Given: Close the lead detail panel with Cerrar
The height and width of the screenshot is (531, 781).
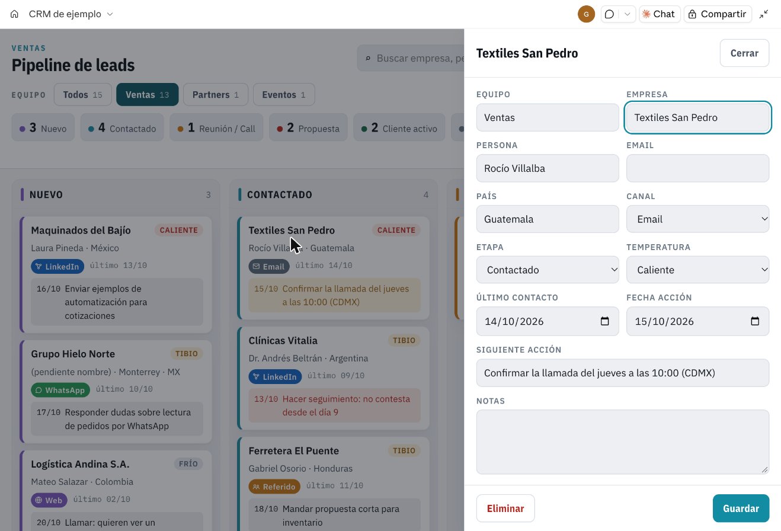Looking at the screenshot, I should 744,53.
